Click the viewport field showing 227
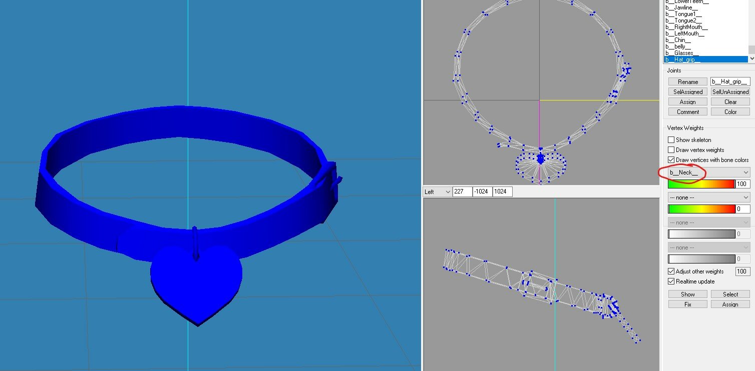The height and width of the screenshot is (371, 755). 462,191
